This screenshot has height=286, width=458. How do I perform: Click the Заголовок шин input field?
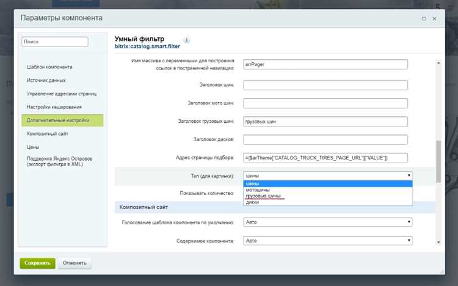coord(325,85)
